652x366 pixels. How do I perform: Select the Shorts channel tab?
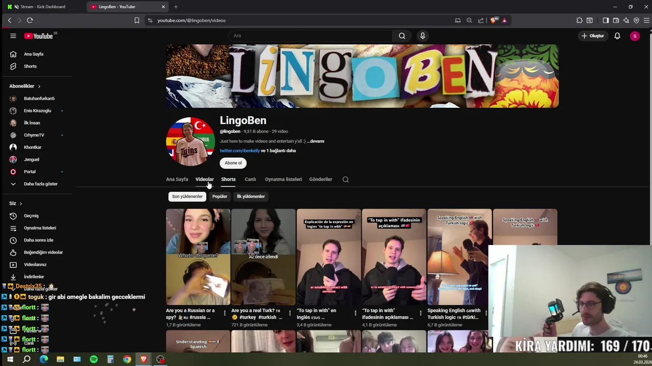(228, 179)
